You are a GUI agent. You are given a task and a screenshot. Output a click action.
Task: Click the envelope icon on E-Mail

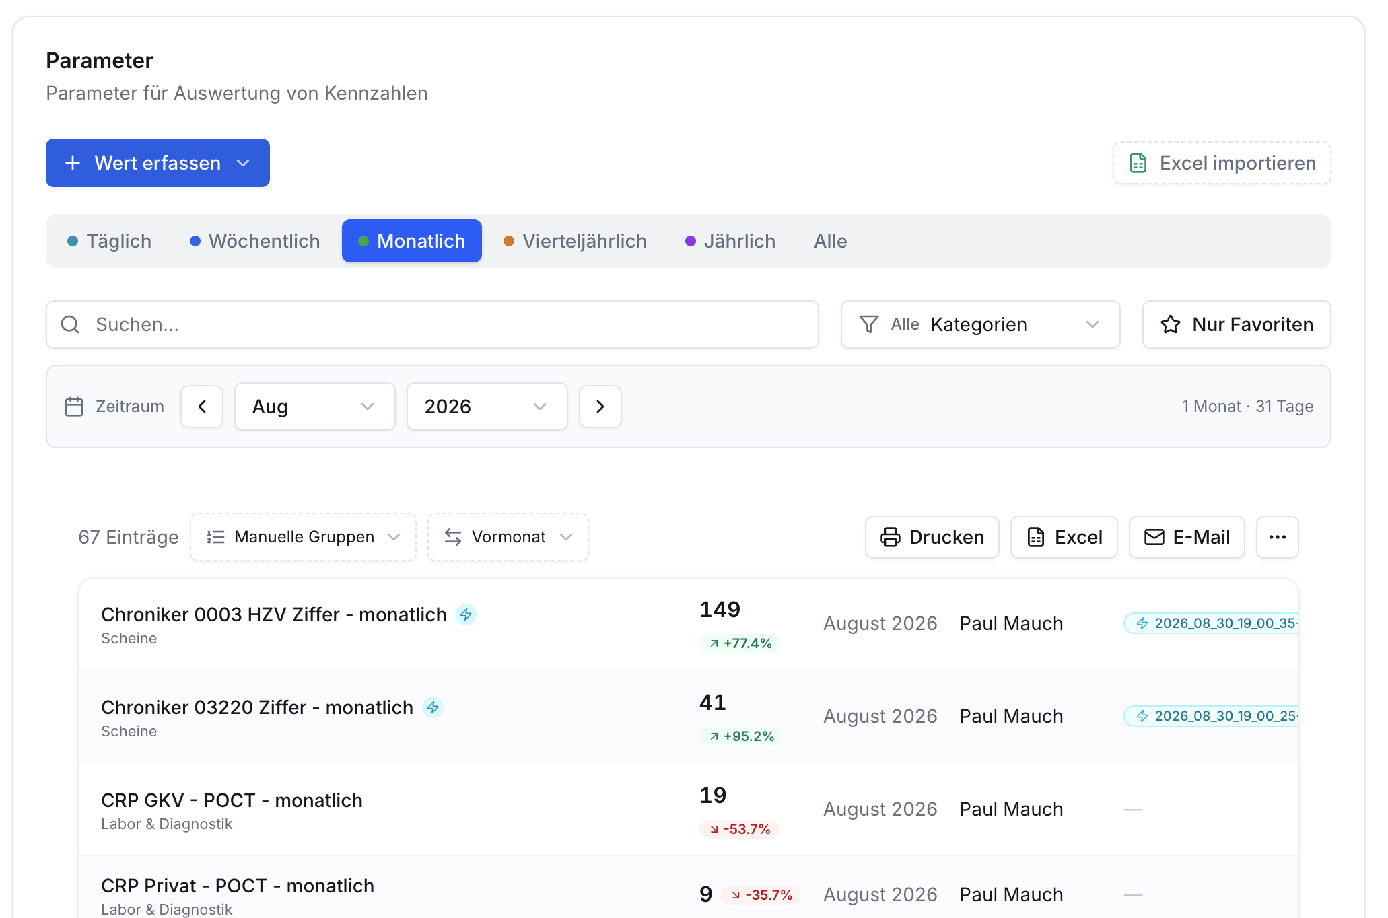click(1154, 537)
